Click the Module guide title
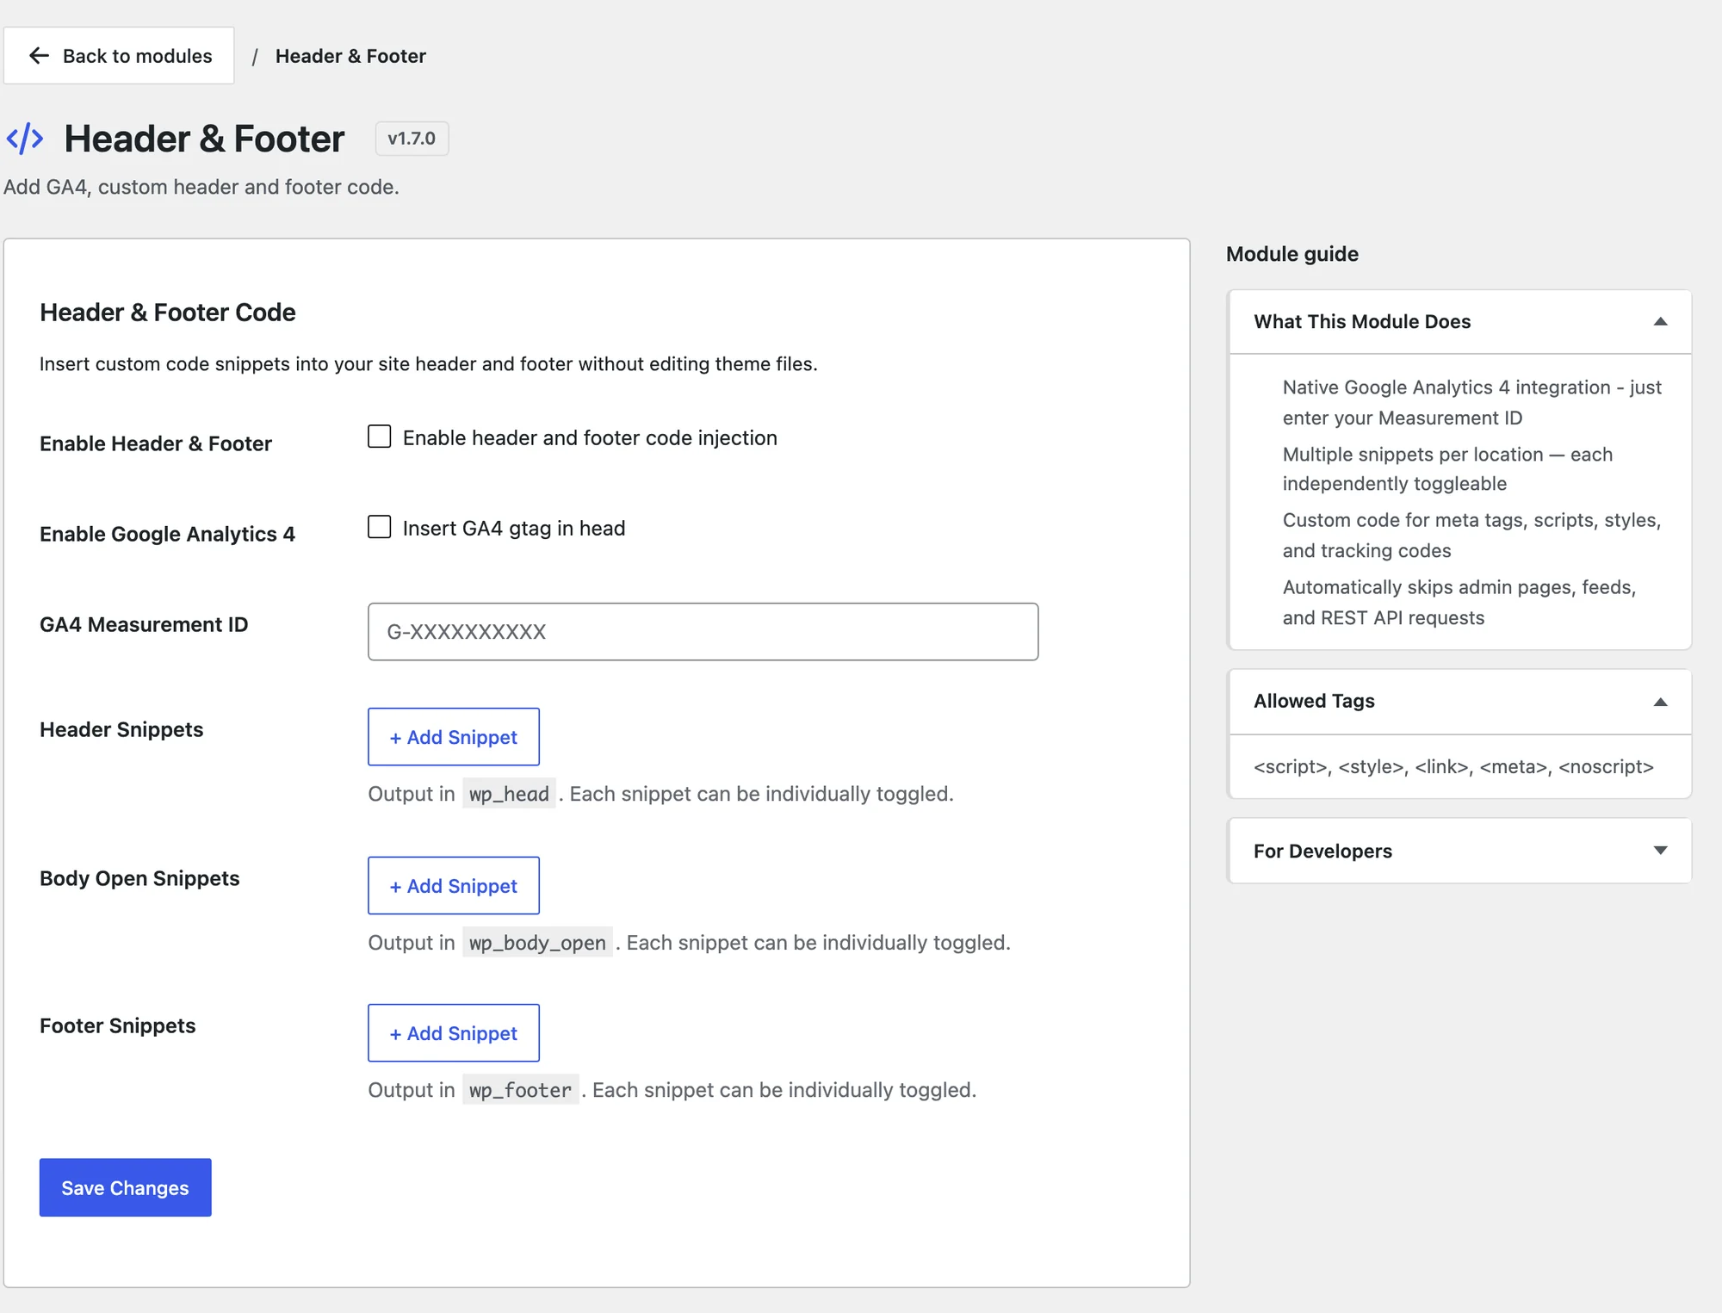Screen dimensions: 1722x1313 coord(1292,254)
